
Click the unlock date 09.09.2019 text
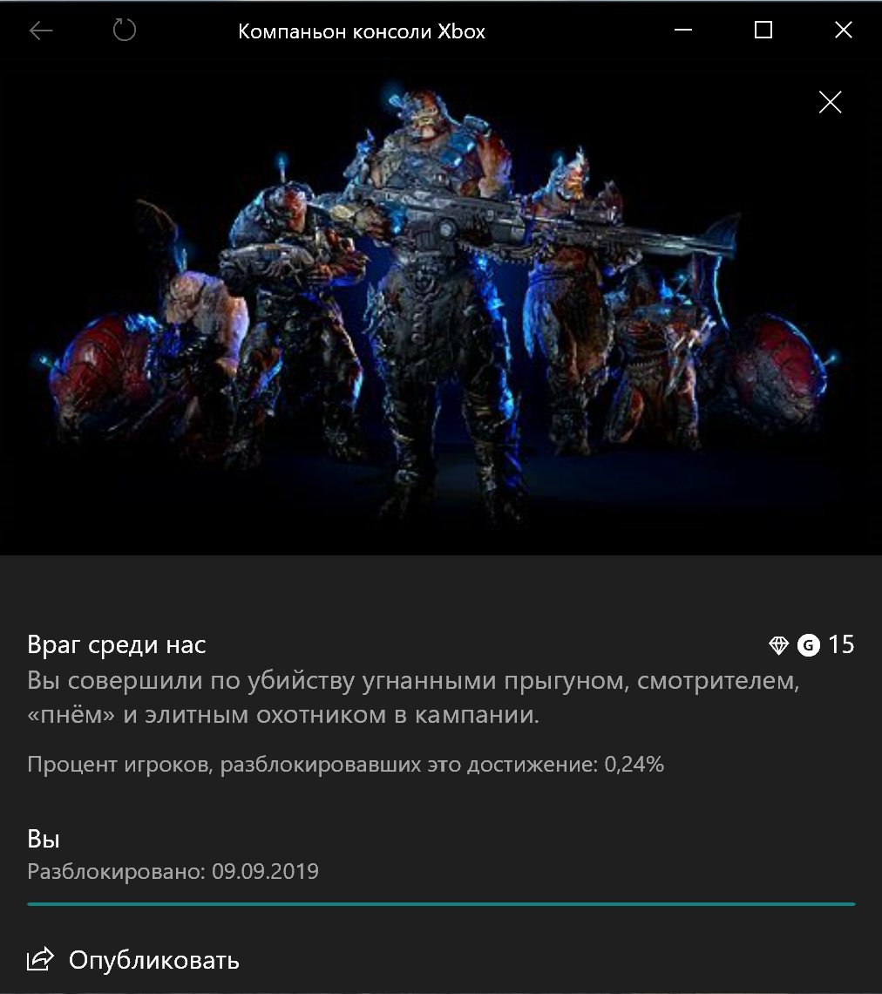(x=265, y=871)
